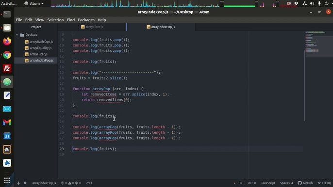Open the Selection menu
The width and height of the screenshot is (333, 187).
[x=55, y=20]
